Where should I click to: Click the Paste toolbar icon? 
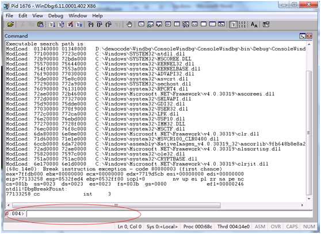coord(40,25)
